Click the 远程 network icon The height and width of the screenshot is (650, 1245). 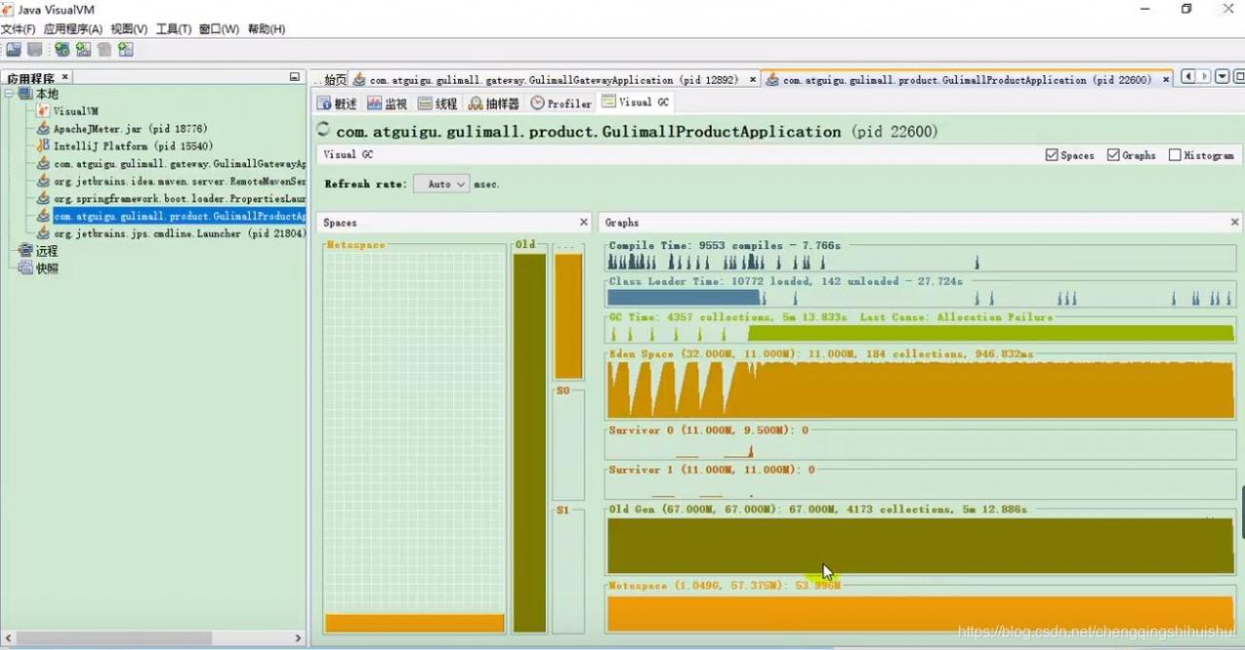(x=26, y=251)
